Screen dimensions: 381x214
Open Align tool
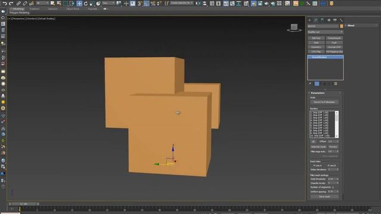pos(205,4)
